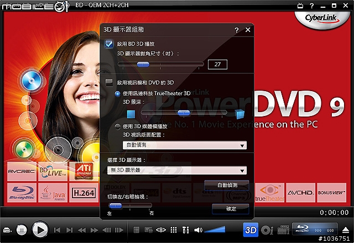Screen dimensions: 354x243
Task: Click the subtitle/display settings icon
Action: pos(149,230)
